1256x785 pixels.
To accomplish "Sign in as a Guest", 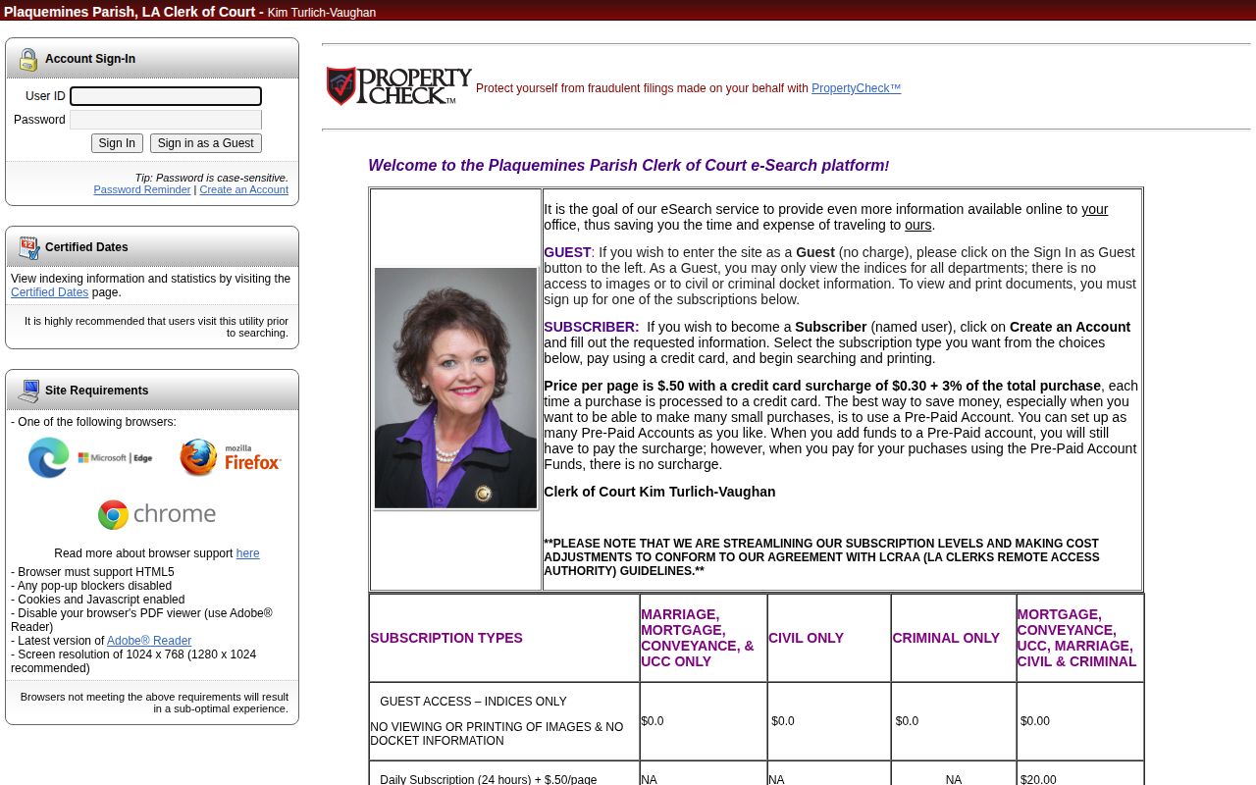I will coord(206,143).
